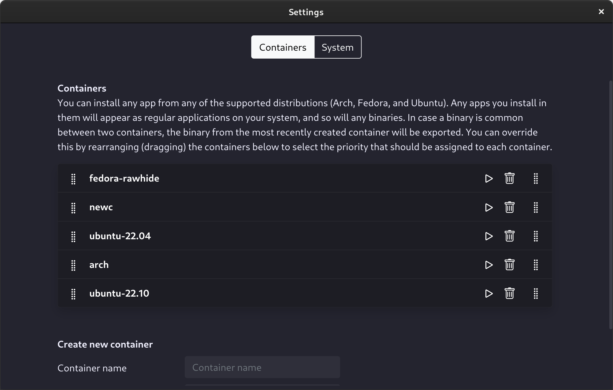Image resolution: width=613 pixels, height=390 pixels.
Task: Trash the ubuntu-22.10 container
Action: (509, 294)
